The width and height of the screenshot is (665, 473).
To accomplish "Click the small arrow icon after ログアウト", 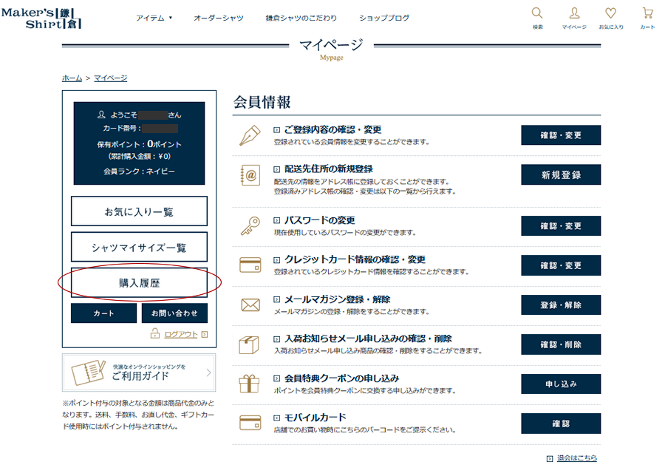I will click(205, 334).
